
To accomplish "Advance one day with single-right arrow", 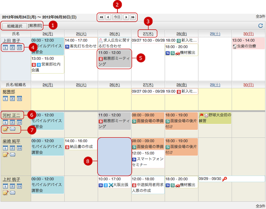I will coord(126,17).
